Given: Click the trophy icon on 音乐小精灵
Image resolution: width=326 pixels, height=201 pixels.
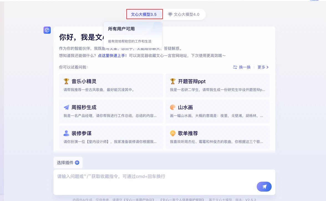Looking at the screenshot, I should point(66,81).
